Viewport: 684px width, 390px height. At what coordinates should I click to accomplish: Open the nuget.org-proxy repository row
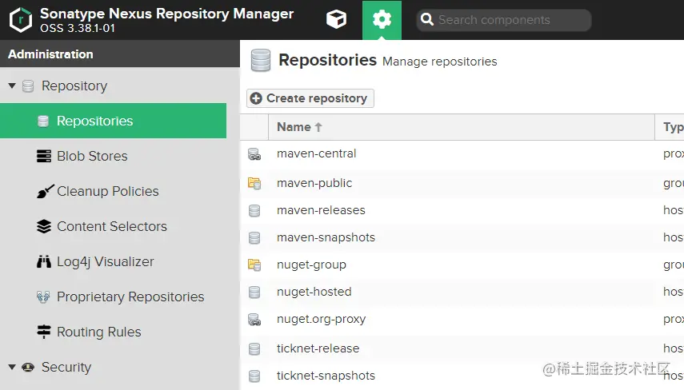pos(462,320)
